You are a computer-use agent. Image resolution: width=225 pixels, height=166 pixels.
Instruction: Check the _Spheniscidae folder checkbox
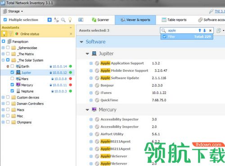click(x=8, y=48)
